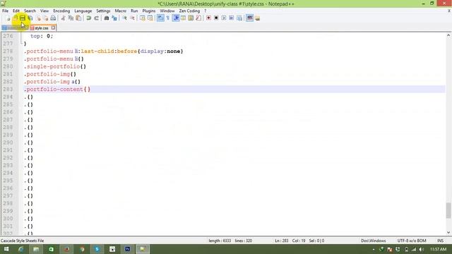The width and height of the screenshot is (452, 254).
Task: Toggle show all characters pilcrow icon
Action: pyautogui.click(x=168, y=18)
